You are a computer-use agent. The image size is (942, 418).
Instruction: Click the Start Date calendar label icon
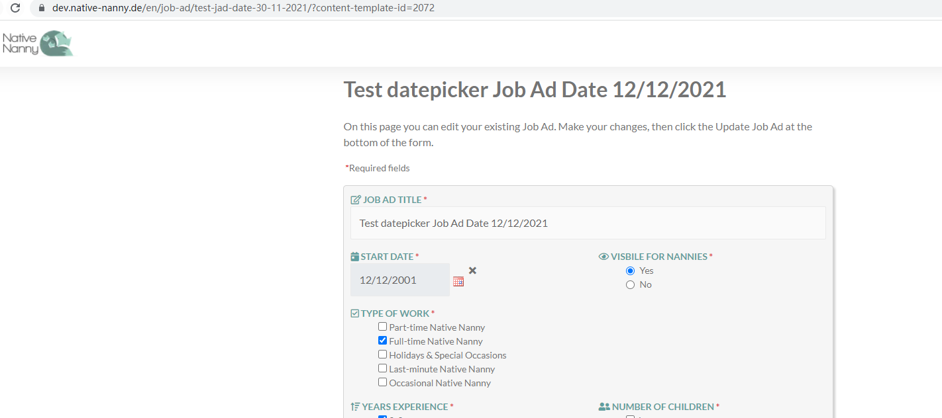[x=354, y=257]
